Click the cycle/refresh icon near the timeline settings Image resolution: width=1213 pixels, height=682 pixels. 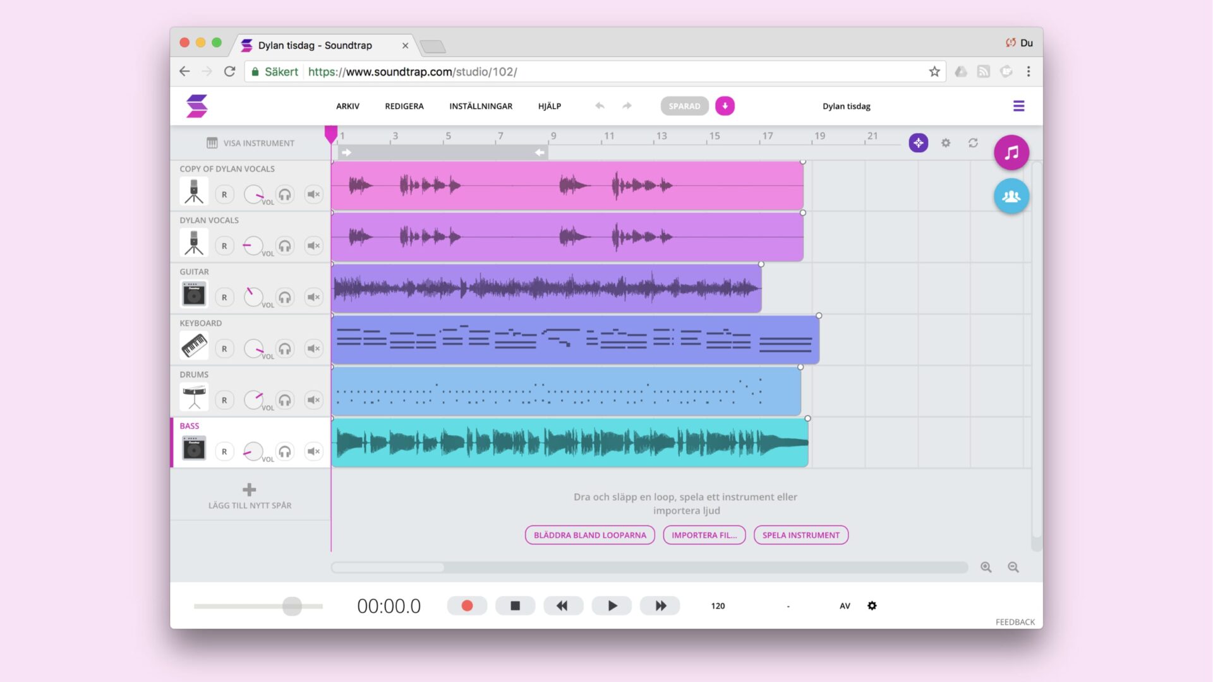973,143
